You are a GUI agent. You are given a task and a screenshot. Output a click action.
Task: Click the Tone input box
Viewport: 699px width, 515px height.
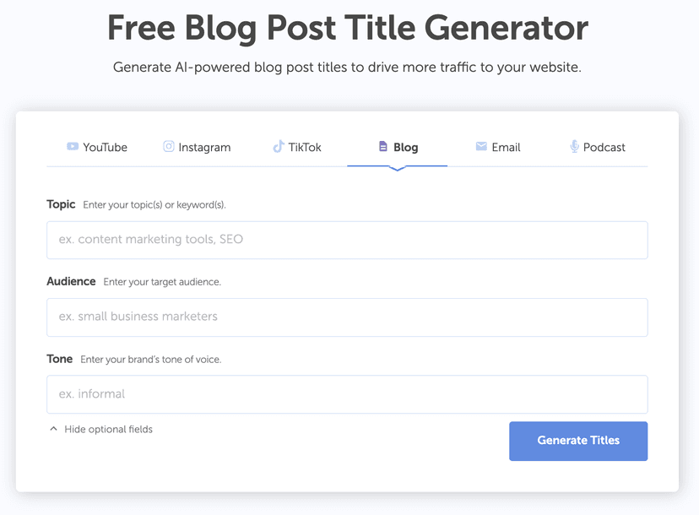[x=347, y=394]
